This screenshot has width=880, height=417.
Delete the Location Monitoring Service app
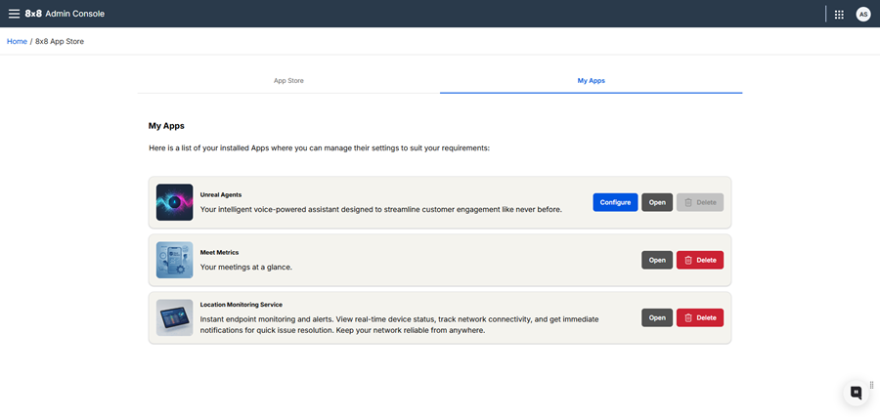point(700,317)
